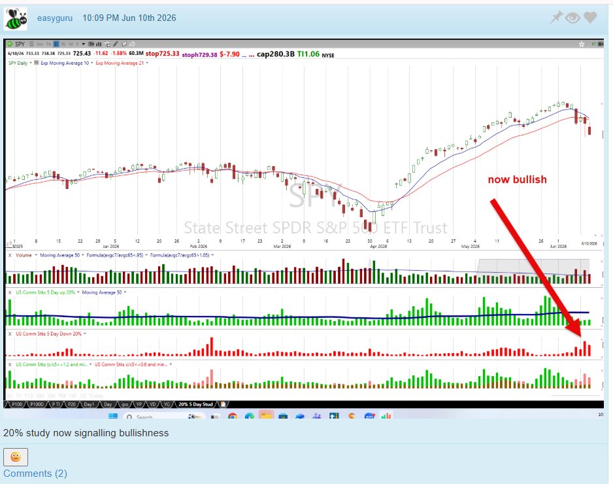Open the chart app icon at taskbar end

[x=386, y=416]
